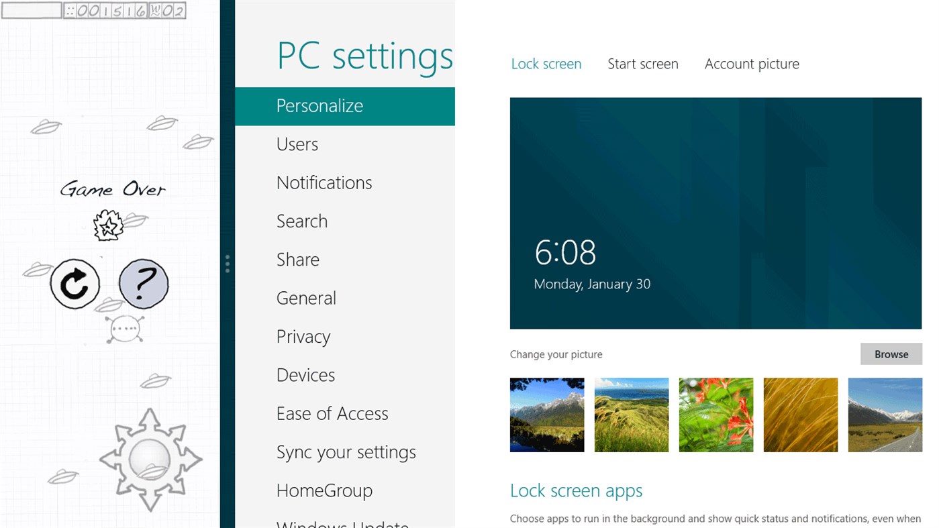Click the three-dot snap divider handle
The image size is (939, 528).
(228, 264)
